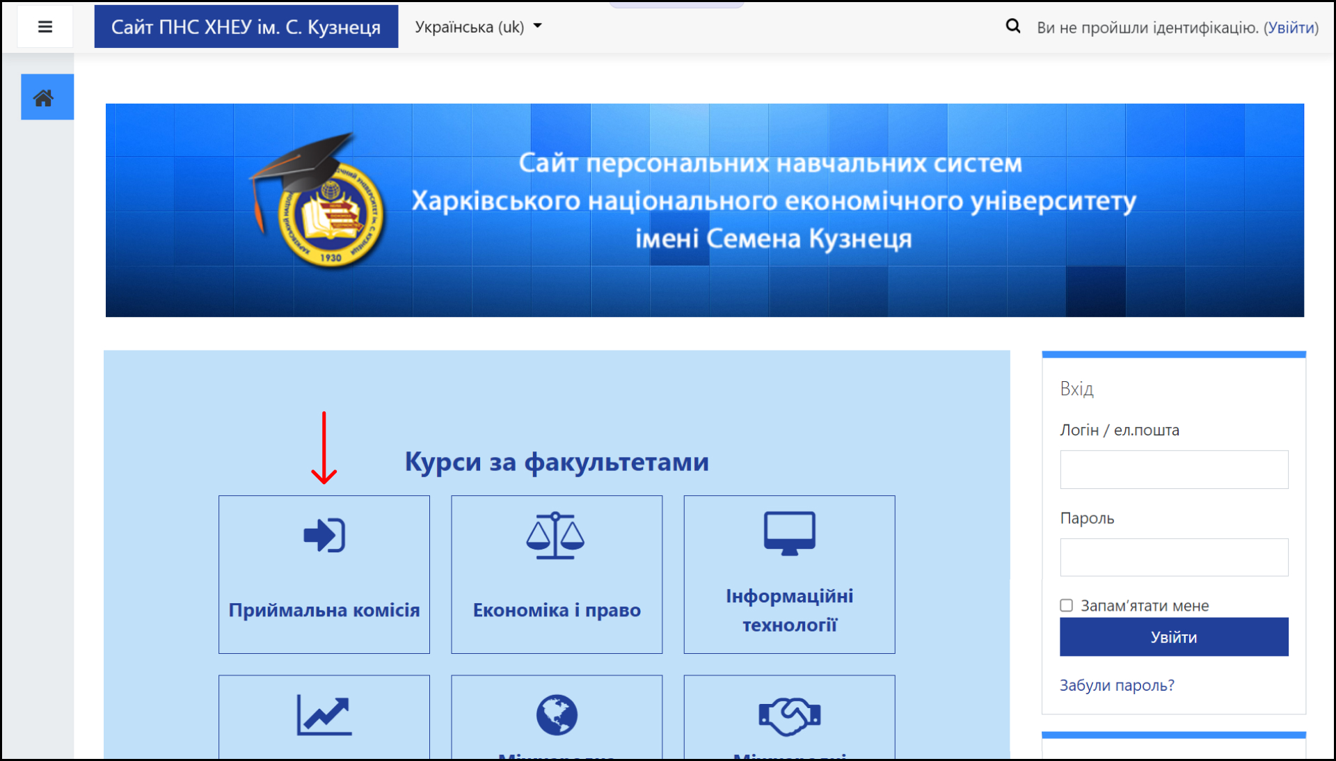Click the rising chart icon tile
1336x761 pixels.
(x=324, y=715)
